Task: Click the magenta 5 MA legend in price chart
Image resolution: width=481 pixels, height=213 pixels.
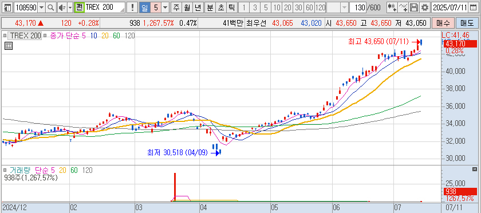Action: click(84, 36)
